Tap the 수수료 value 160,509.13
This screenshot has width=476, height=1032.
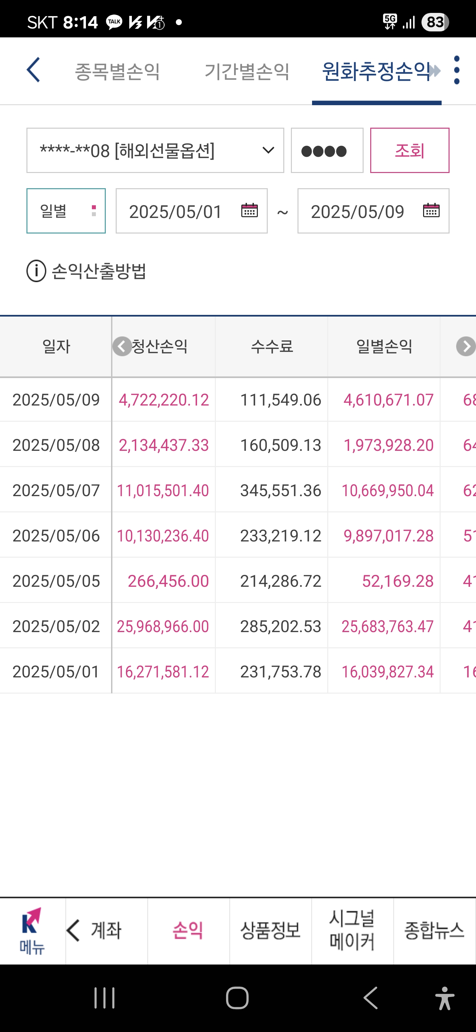[x=281, y=445]
